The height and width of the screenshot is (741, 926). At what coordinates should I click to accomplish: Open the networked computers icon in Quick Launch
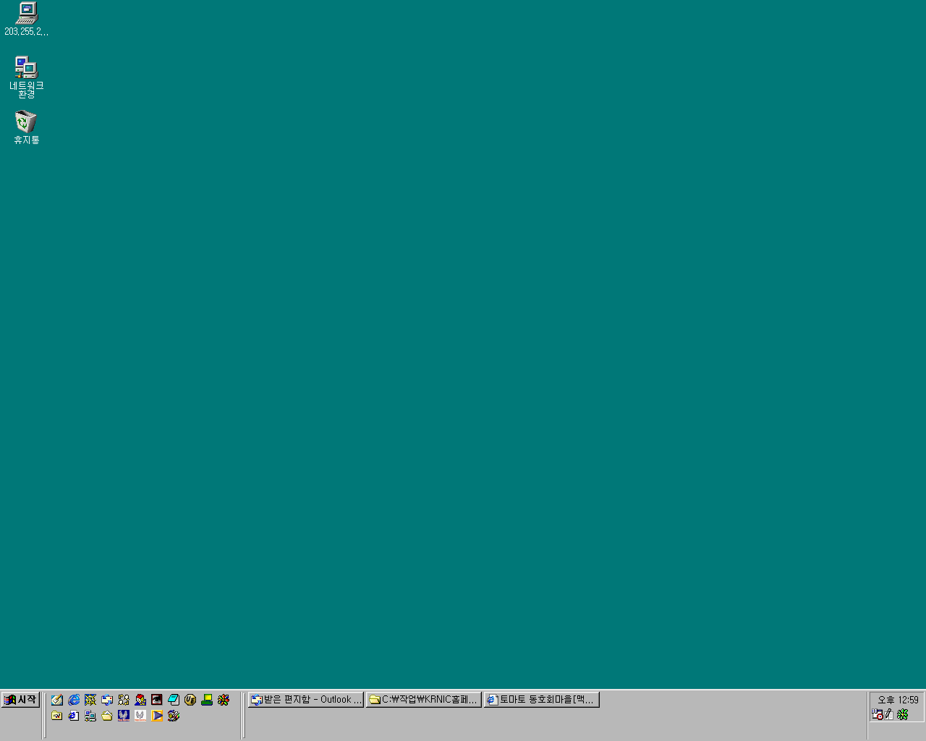pyautogui.click(x=90, y=716)
